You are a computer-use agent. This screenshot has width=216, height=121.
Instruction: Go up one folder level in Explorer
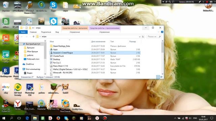click(x=33, y=37)
